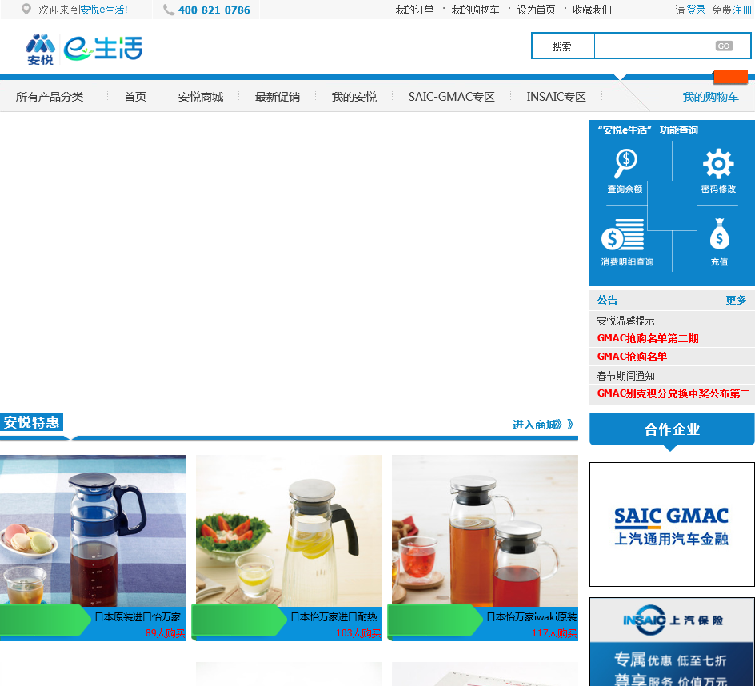Open 密码修改 gear icon
Screen dimensions: 755x686
pos(718,171)
